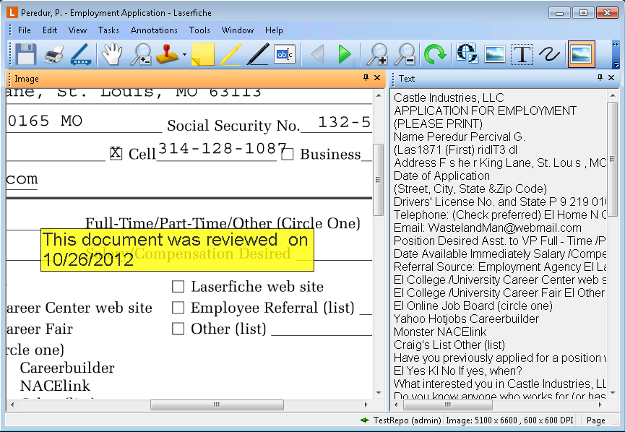Select the Pan hand tool
This screenshot has height=432, width=625.
(x=111, y=53)
